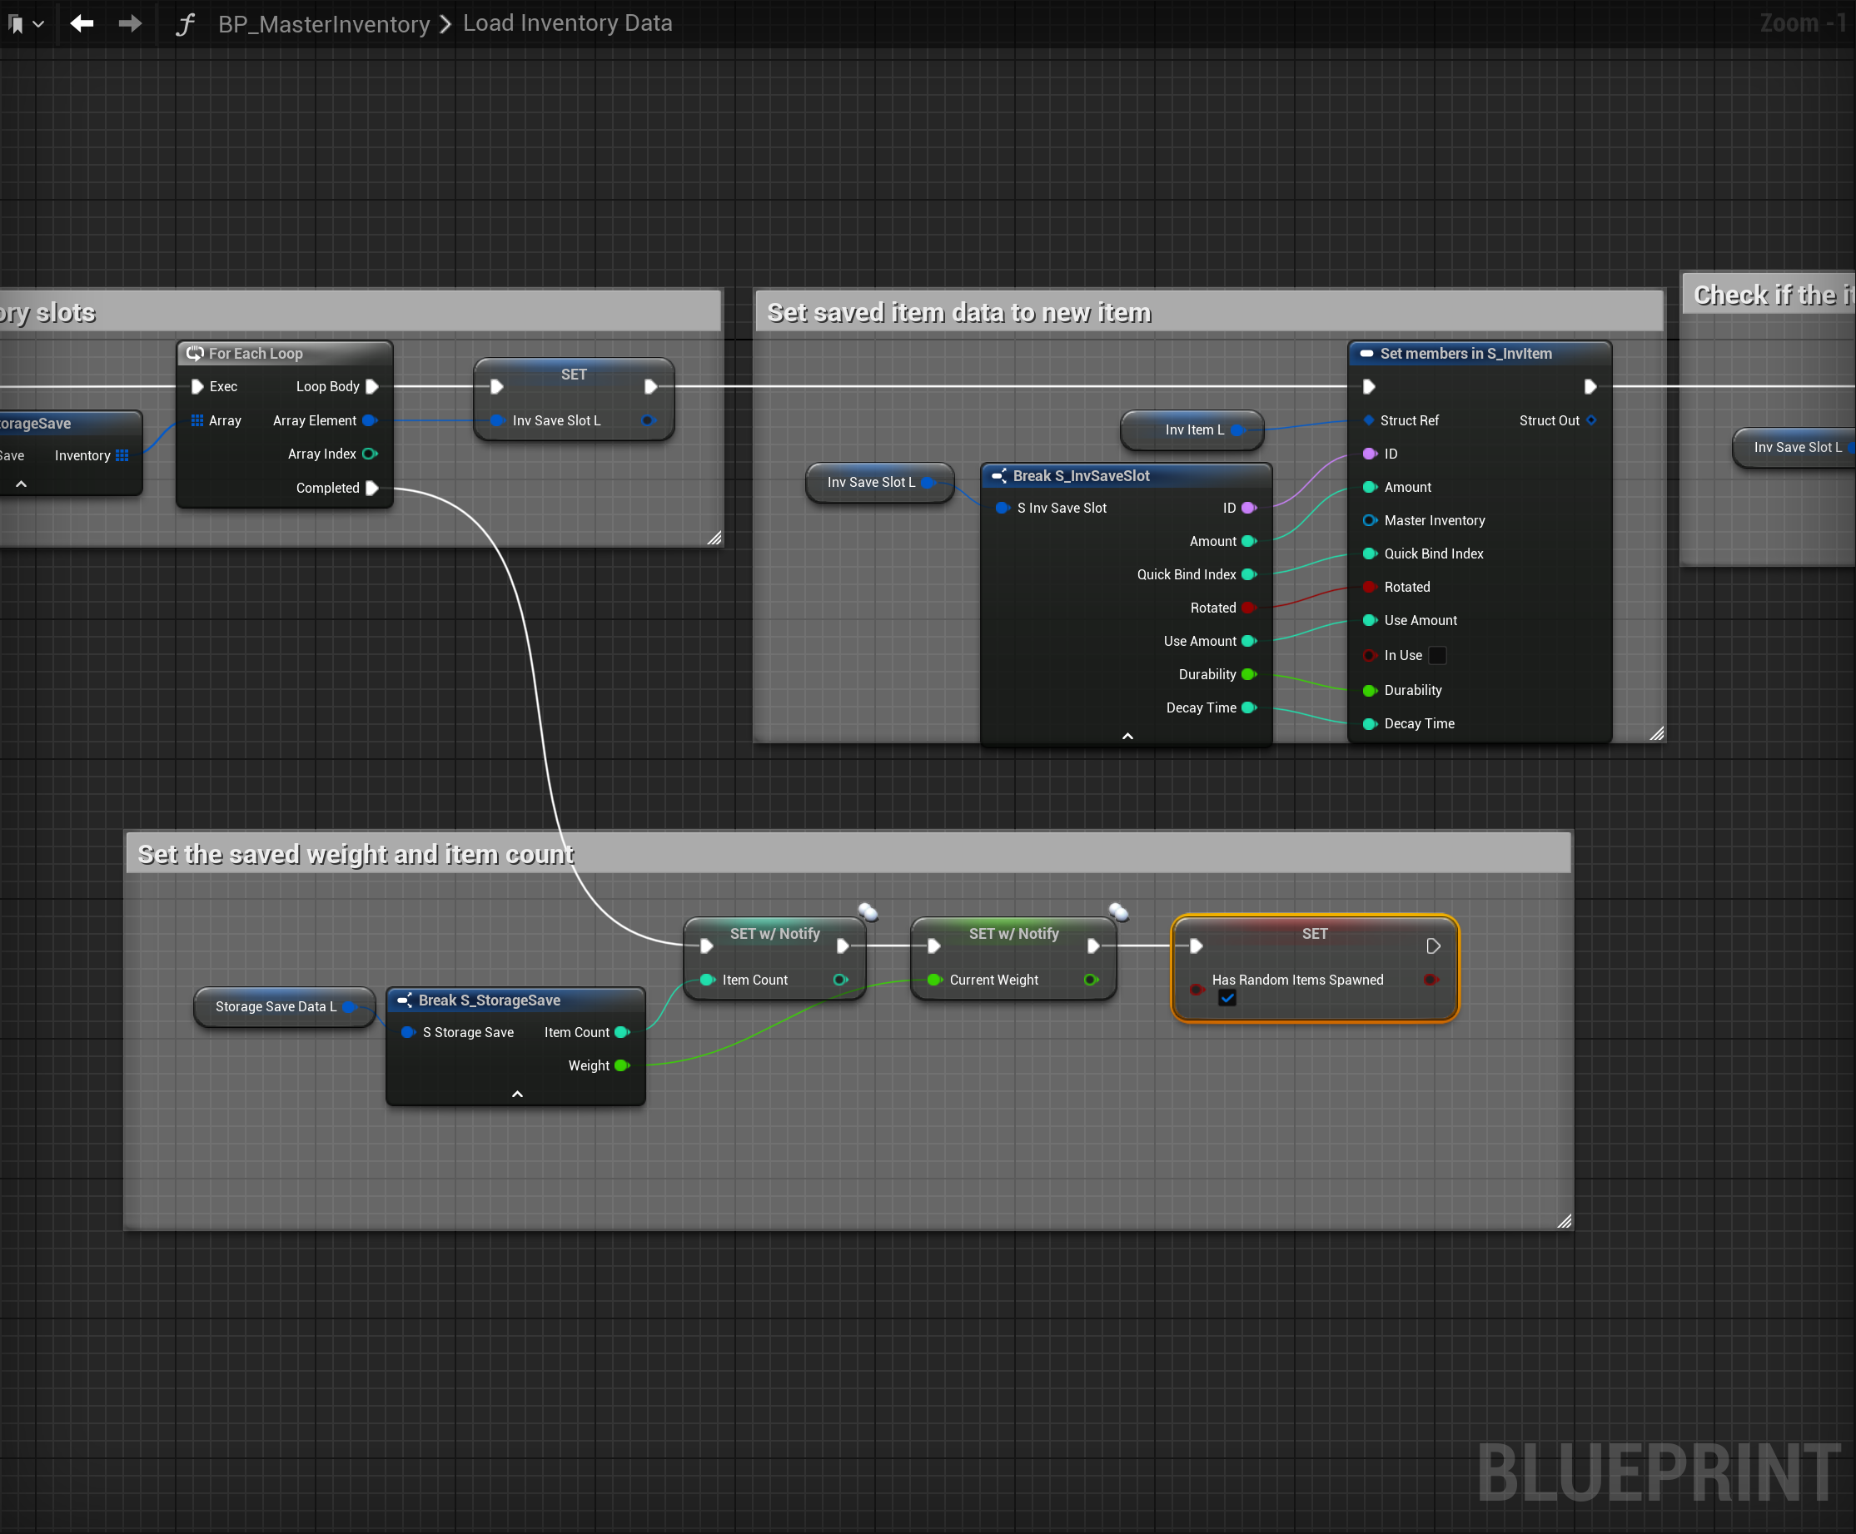Collapse the StorageSave node with chevron
Viewport: 1856px width, 1534px height.
21,484
